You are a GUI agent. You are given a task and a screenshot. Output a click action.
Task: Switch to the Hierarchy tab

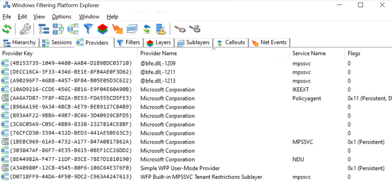20,42
